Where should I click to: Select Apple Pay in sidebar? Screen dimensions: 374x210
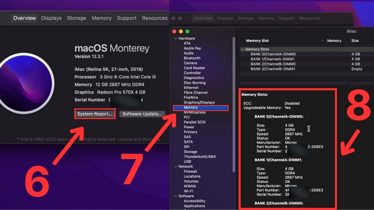pos(192,48)
